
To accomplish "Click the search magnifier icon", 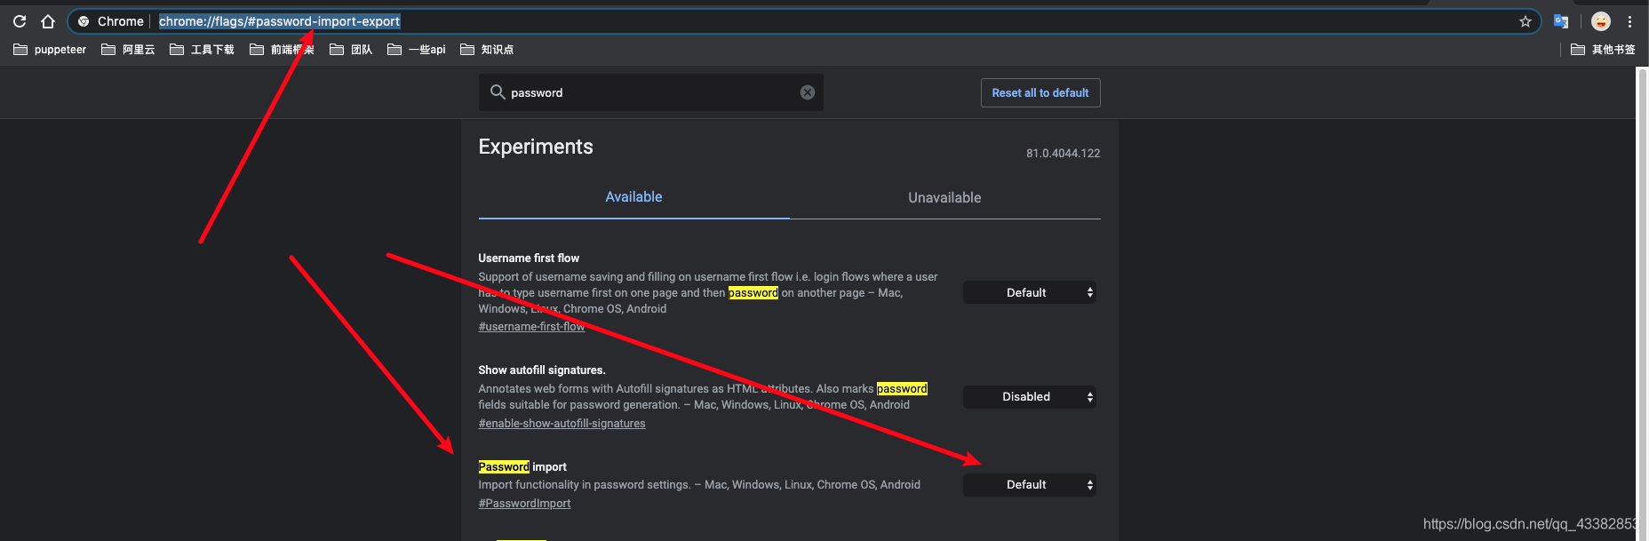I will (x=498, y=92).
